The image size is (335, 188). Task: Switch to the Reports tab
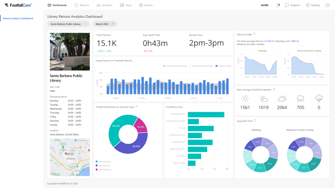pyautogui.click(x=83, y=5)
